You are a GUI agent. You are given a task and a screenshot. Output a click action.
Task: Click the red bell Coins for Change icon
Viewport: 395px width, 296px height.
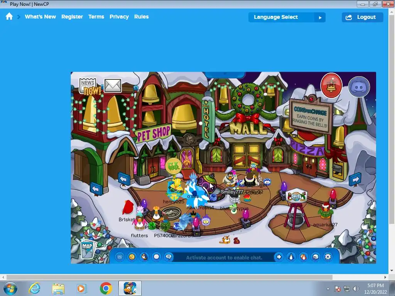coord(331,86)
